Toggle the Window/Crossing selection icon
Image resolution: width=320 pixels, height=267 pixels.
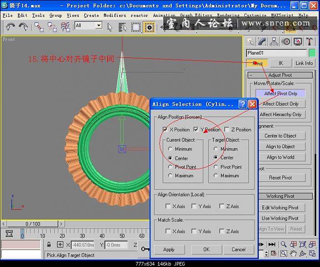point(149,27)
